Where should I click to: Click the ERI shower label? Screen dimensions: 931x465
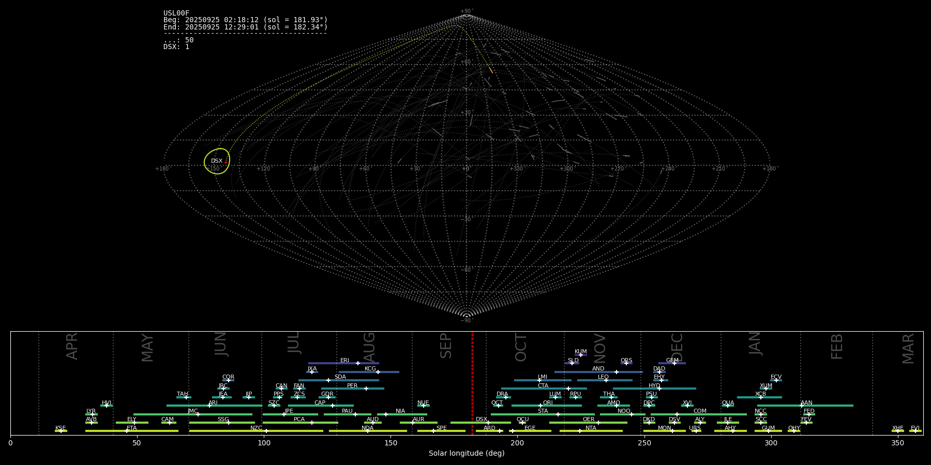[x=345, y=361]
